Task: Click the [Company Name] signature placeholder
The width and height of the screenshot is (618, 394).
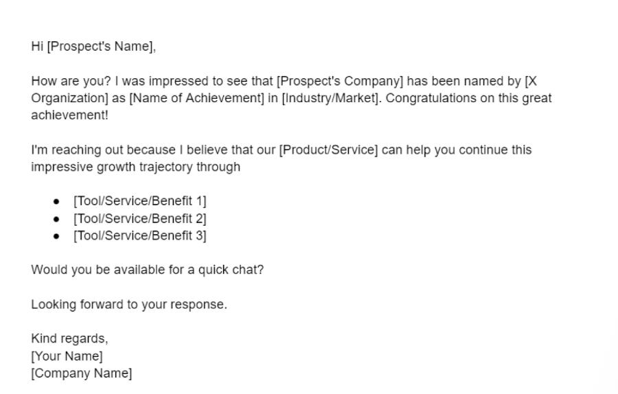Action: (82, 373)
